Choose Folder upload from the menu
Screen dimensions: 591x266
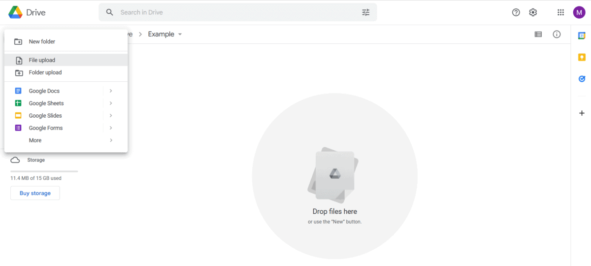[x=66, y=72]
